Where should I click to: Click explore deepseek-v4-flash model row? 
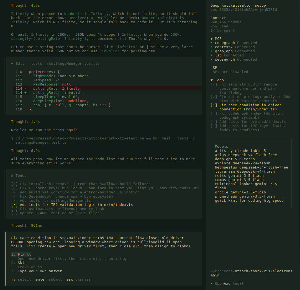click(243, 163)
